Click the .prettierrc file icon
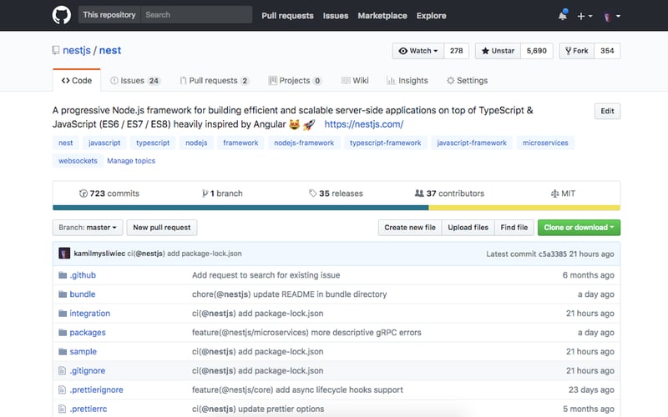 point(62,409)
